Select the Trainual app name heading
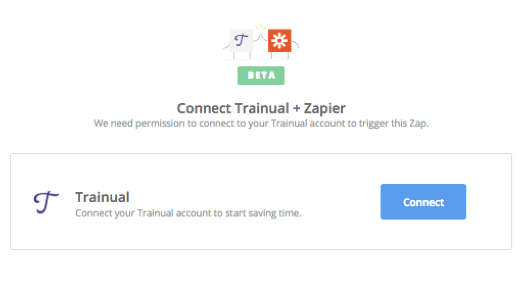This screenshot has height=289, width=520. click(103, 197)
